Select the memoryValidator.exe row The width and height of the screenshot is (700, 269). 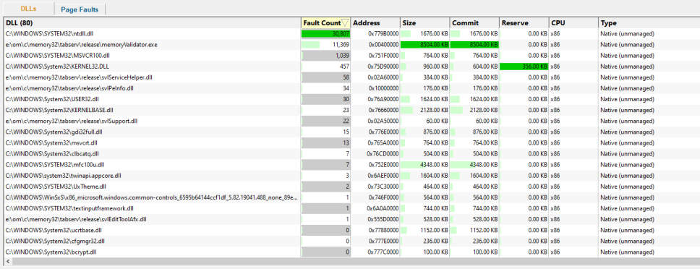(x=351, y=45)
